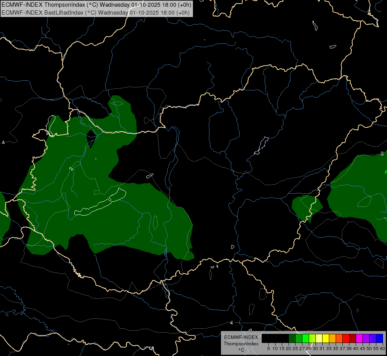
Task: Pick the magenta 40-45 legend swatch
Action: tap(359, 338)
